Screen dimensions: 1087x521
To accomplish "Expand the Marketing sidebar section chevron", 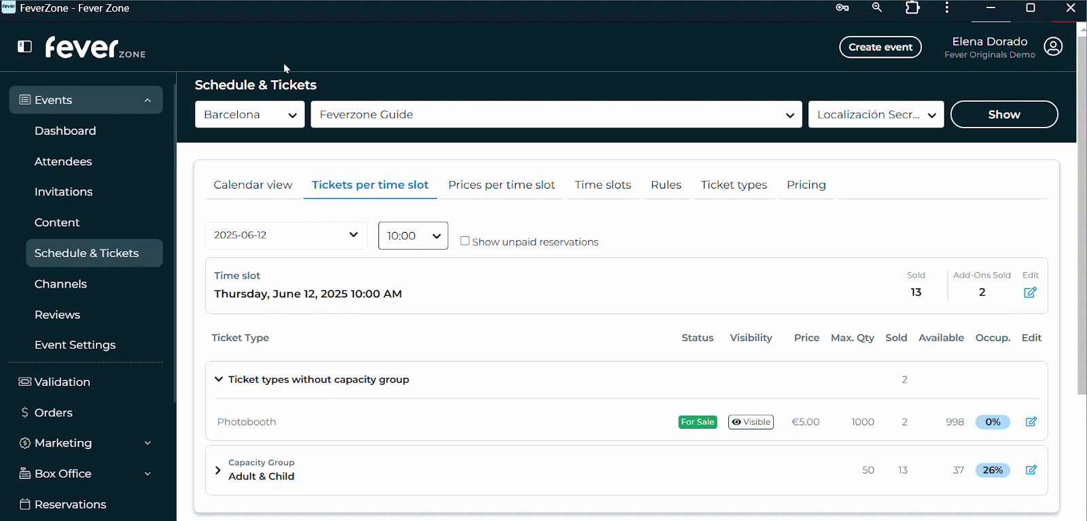I will tap(147, 443).
